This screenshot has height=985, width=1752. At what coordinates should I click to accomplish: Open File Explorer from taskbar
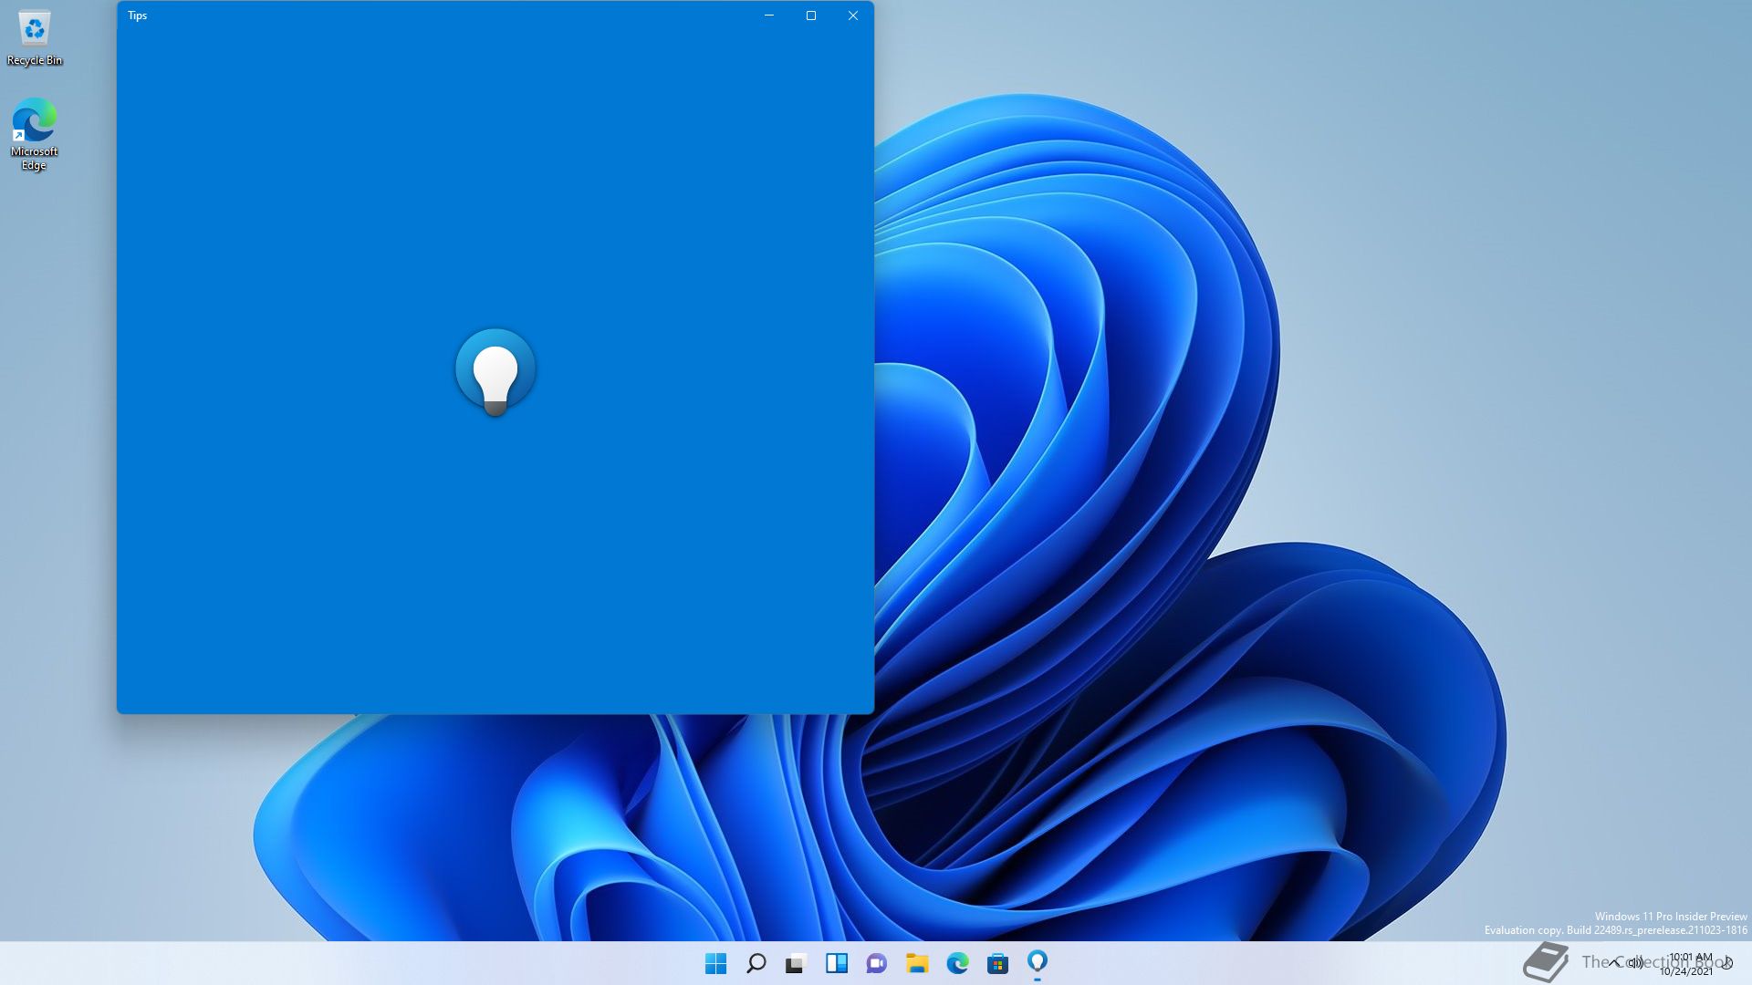(x=916, y=963)
